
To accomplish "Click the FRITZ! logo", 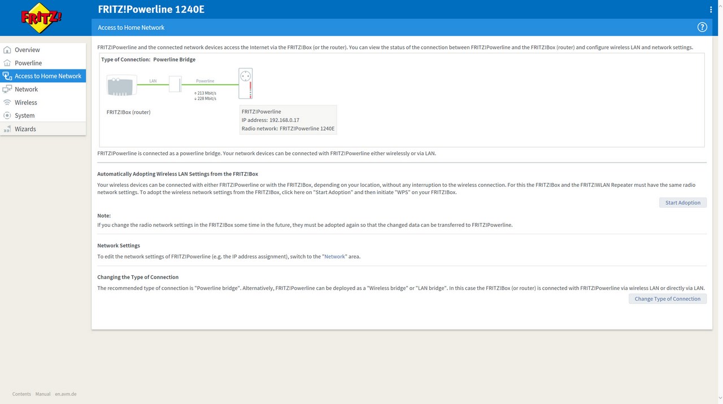I will 42,19.
